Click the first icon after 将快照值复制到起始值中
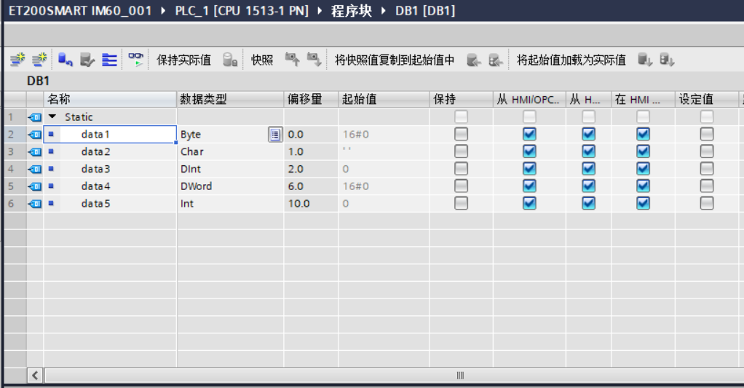The image size is (744, 388). point(473,60)
